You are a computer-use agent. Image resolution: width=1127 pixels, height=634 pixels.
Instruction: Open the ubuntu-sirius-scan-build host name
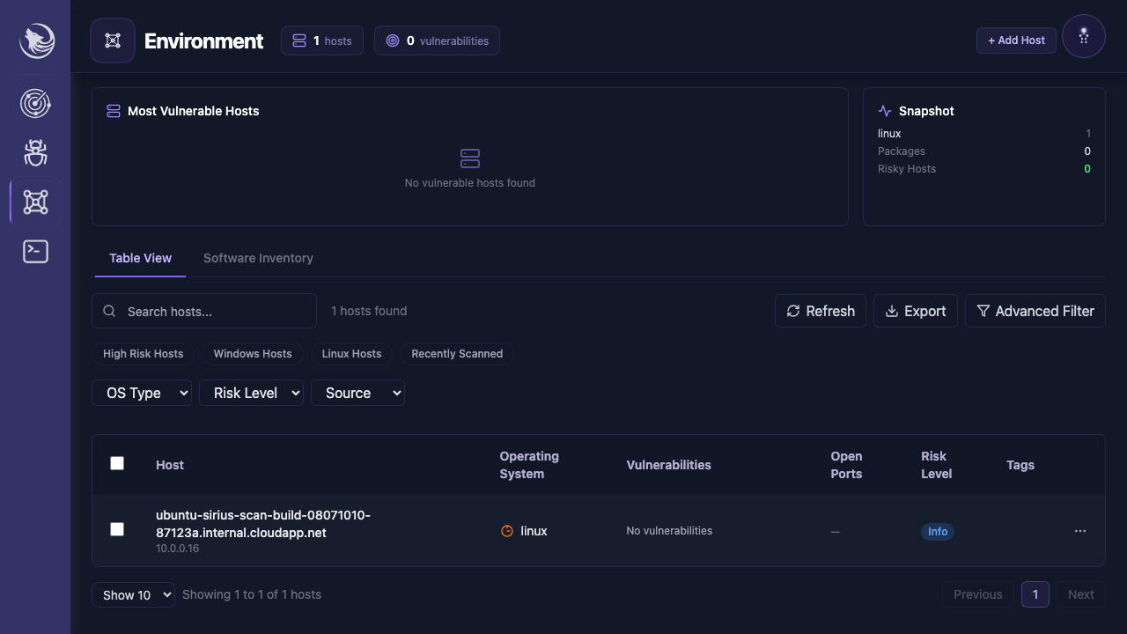263,524
